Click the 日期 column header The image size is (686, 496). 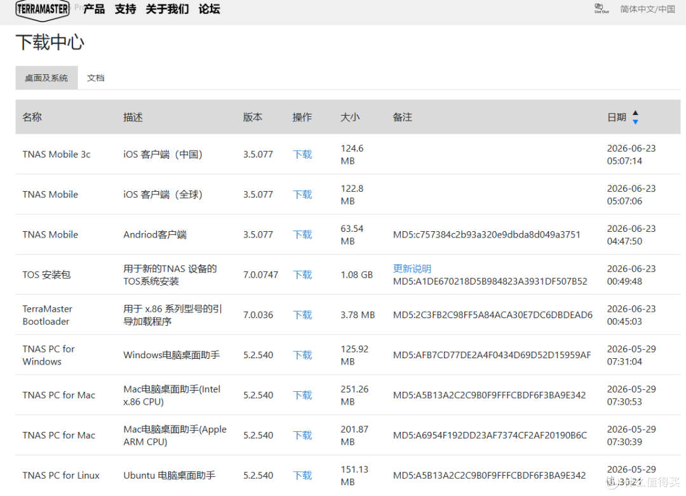coord(616,117)
